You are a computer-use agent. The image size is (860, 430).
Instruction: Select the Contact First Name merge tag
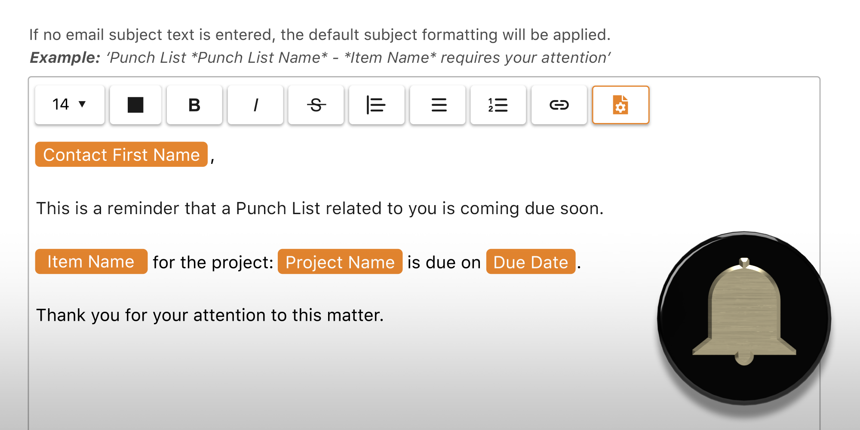(121, 154)
